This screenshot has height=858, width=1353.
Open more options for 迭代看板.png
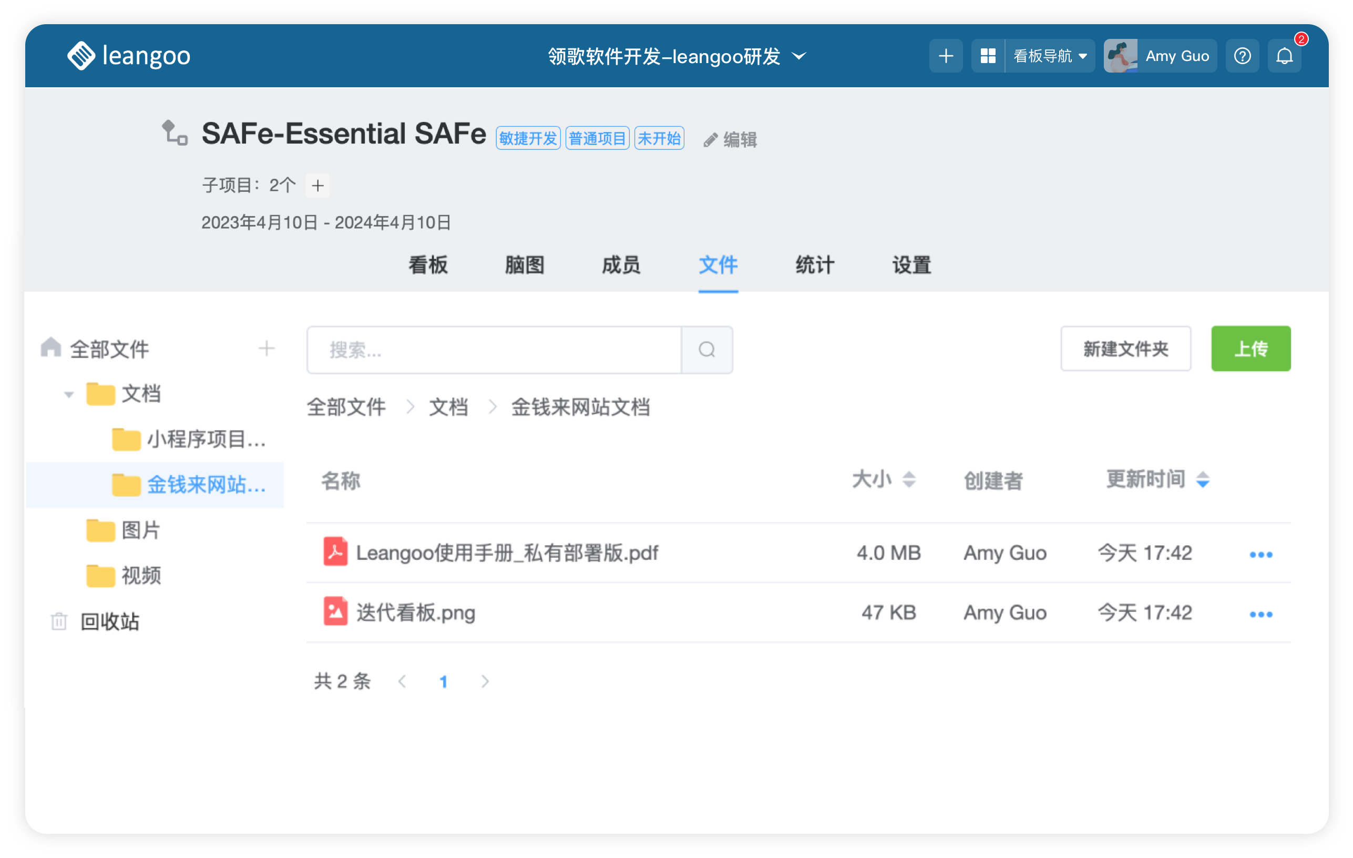[1260, 614]
